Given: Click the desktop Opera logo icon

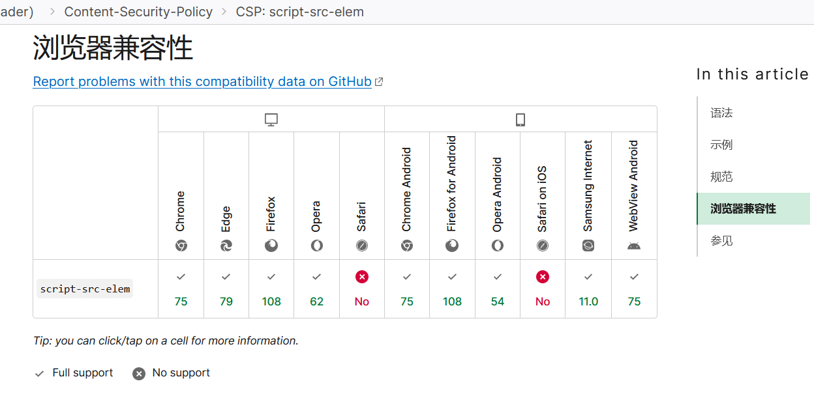Looking at the screenshot, I should pyautogui.click(x=316, y=246).
